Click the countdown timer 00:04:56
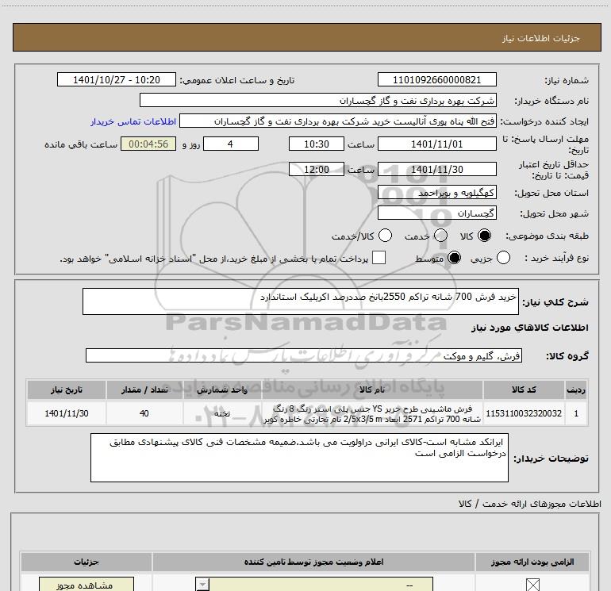 (x=148, y=144)
